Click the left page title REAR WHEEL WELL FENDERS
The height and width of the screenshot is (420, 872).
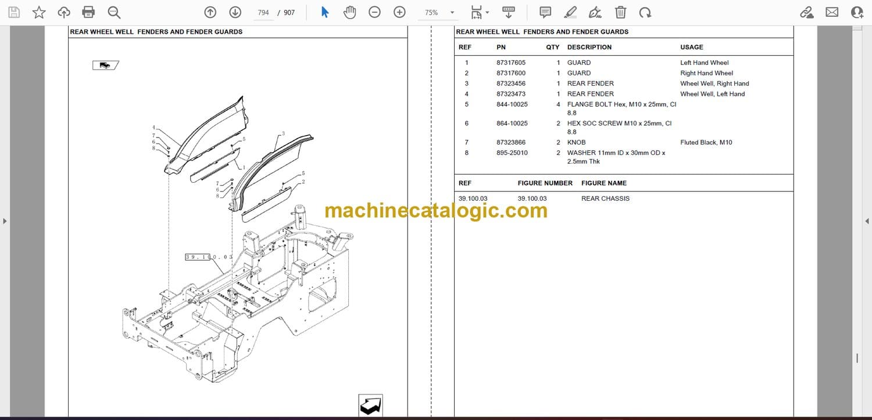(x=156, y=32)
